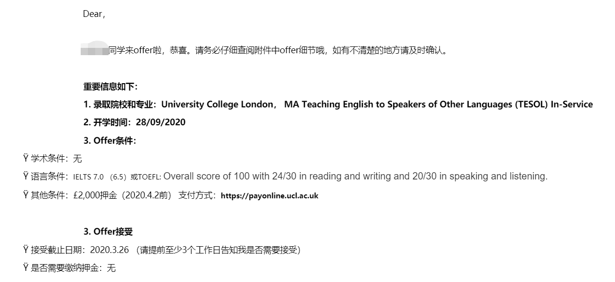Screen dimensions: 615x282
Task: Open the payonline.ucl.ac.uk payment link
Action: tap(270, 196)
